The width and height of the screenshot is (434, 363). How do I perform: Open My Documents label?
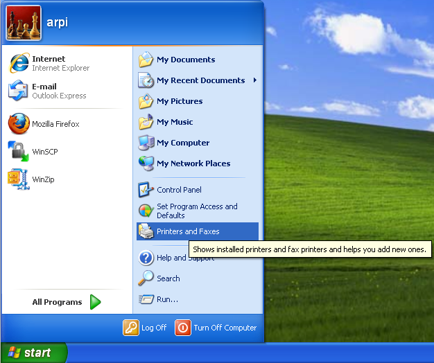click(x=186, y=60)
